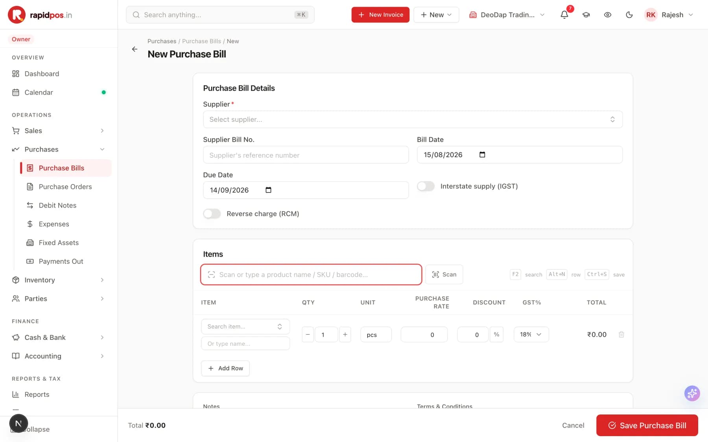The width and height of the screenshot is (708, 442).
Task: Open the New dropdown in header
Action: [436, 15]
